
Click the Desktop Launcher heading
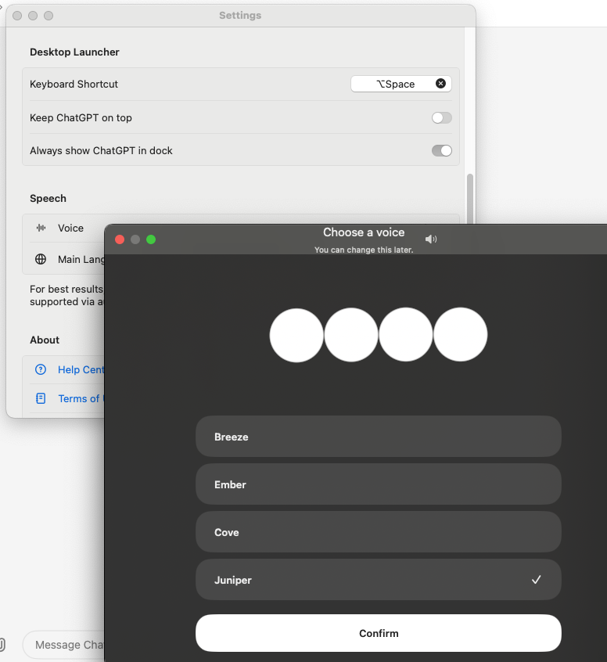click(x=74, y=52)
